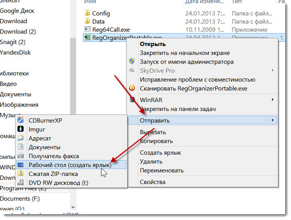Open Документы library in the sidebar
Image resolution: width=291 pixels, height=220 pixels.
[16, 94]
